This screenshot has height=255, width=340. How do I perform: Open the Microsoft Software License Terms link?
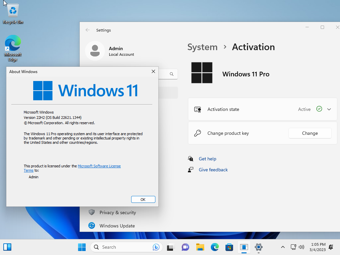tap(99, 166)
